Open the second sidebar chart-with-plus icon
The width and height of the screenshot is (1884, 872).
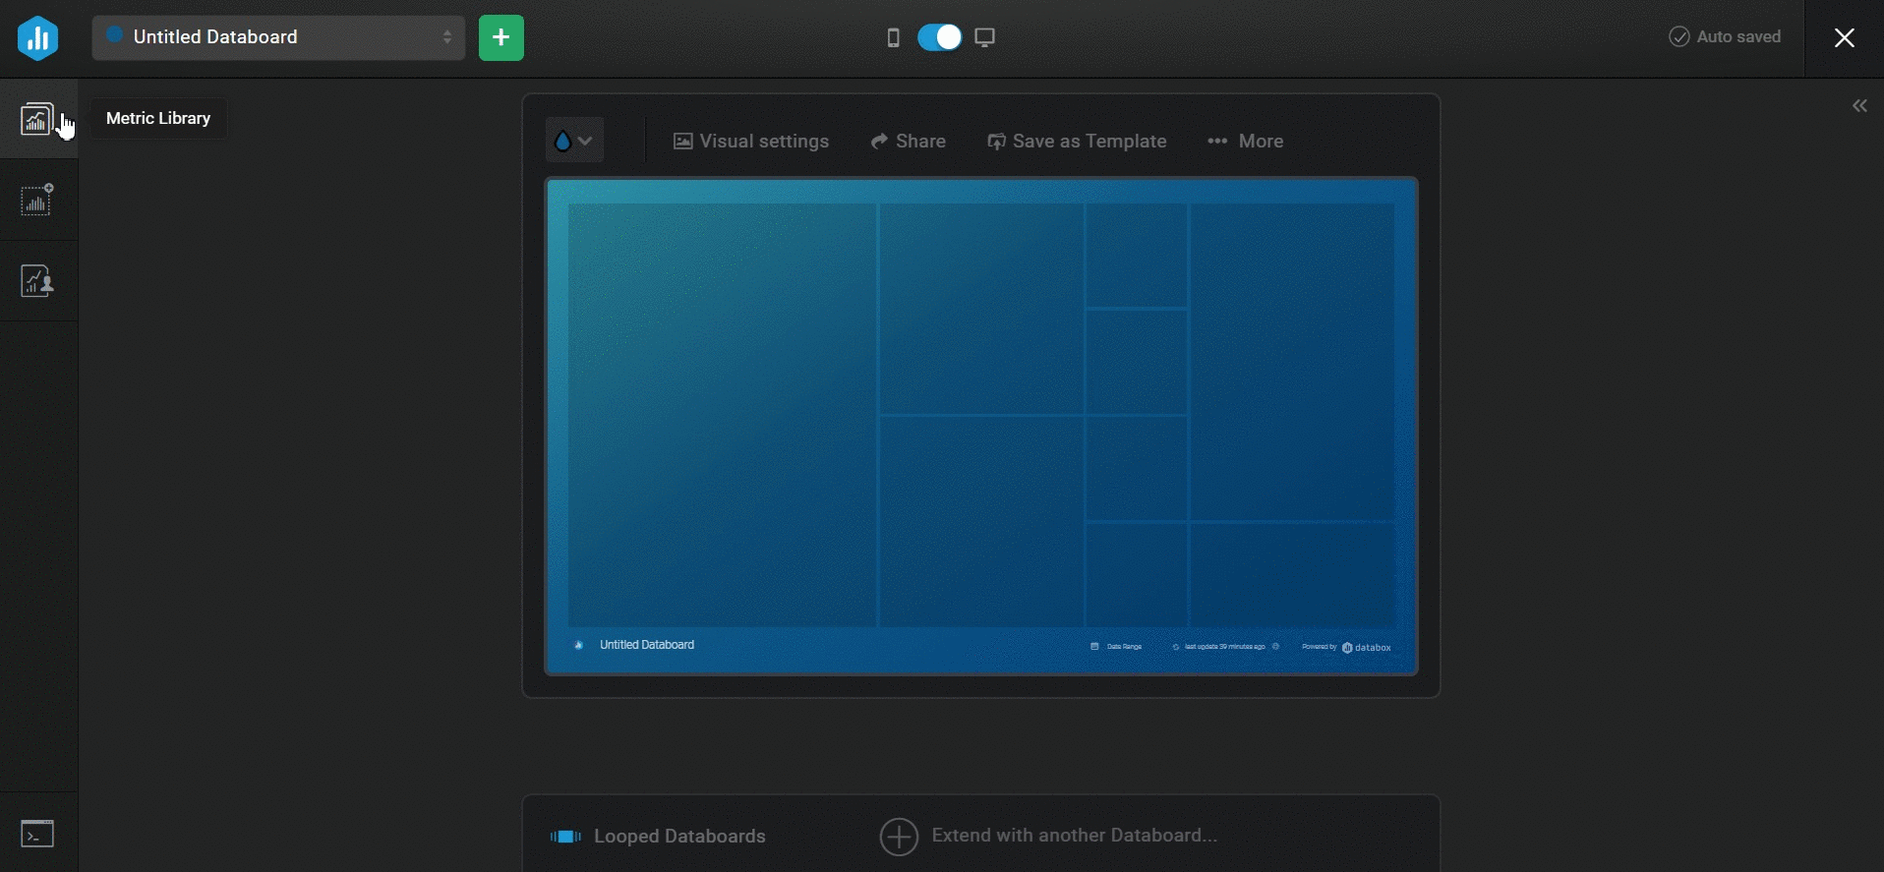coord(37,200)
